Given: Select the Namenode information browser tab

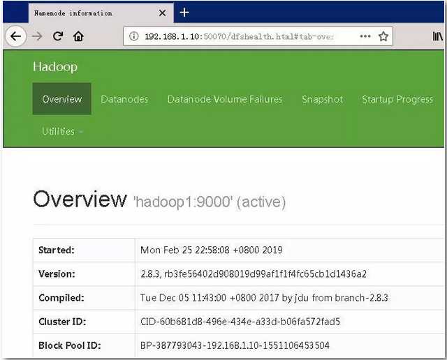Looking at the screenshot, I should 101,13.
